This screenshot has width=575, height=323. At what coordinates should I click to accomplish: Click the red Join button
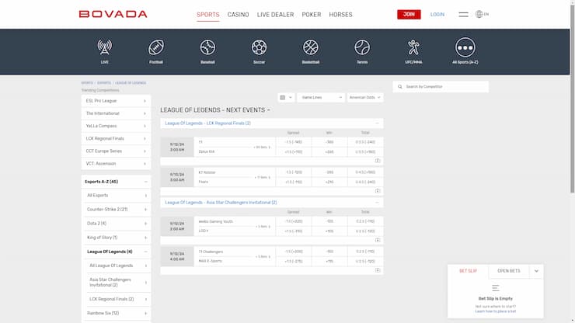(x=409, y=14)
